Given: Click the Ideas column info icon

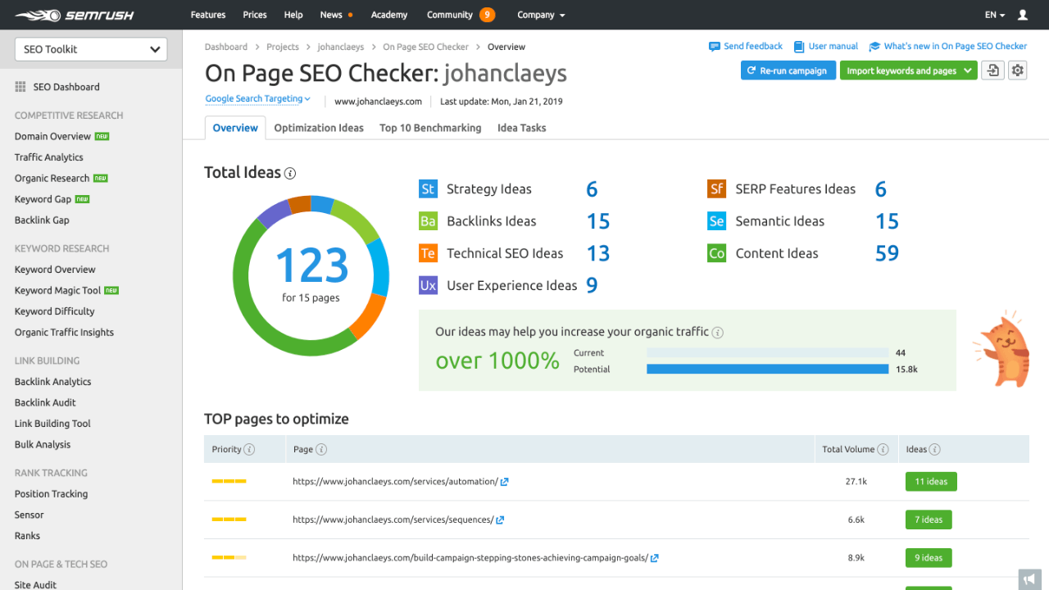Looking at the screenshot, I should 935,449.
